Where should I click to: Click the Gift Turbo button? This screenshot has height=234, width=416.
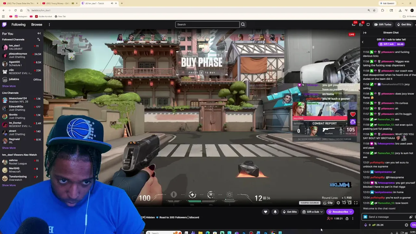[x=383, y=24]
